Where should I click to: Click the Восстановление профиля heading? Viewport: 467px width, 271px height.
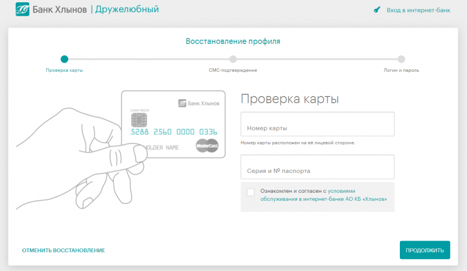(233, 41)
